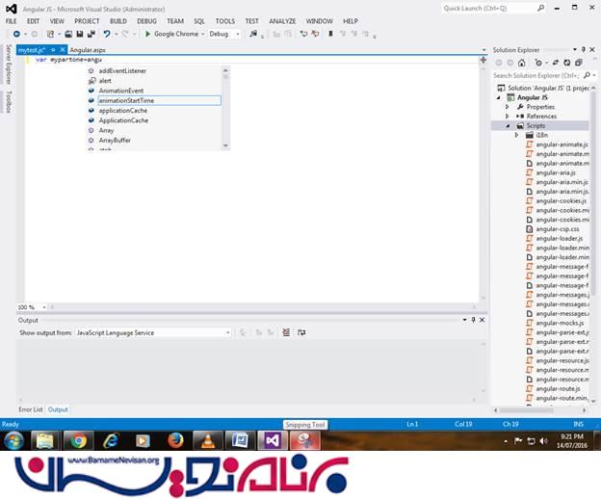The height and width of the screenshot is (499, 601).
Task: Open the 'Show output from' dropdown
Action: [227, 332]
